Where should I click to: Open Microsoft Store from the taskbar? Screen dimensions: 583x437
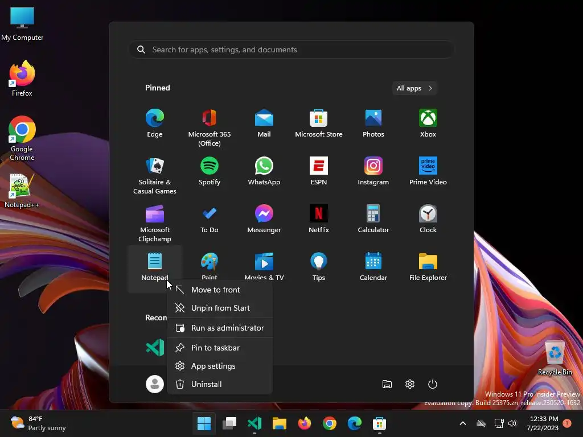click(x=380, y=423)
